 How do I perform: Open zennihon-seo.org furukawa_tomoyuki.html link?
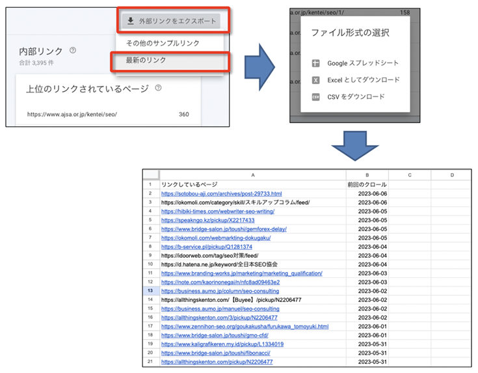(x=245, y=326)
